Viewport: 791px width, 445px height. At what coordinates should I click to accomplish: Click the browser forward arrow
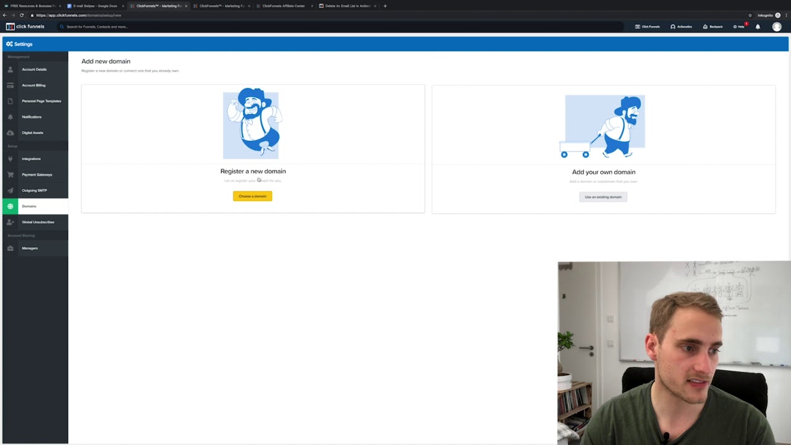13,15
